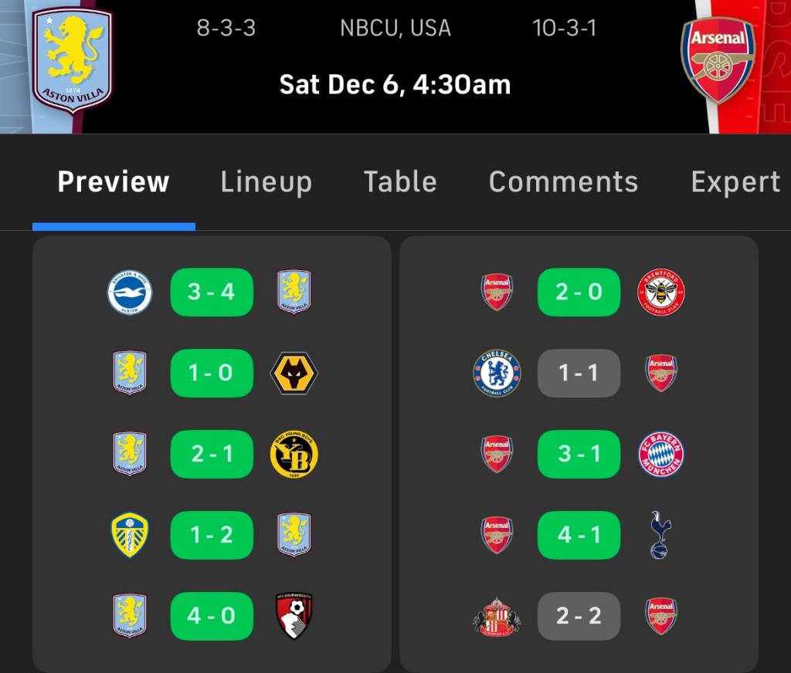Click the Sat Dec 6, 4:30am kickoff time
791x673 pixels.
tap(395, 83)
